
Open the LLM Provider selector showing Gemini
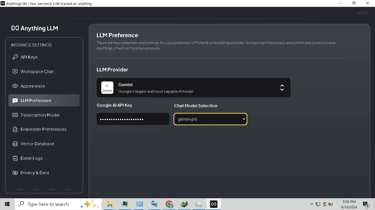193,88
